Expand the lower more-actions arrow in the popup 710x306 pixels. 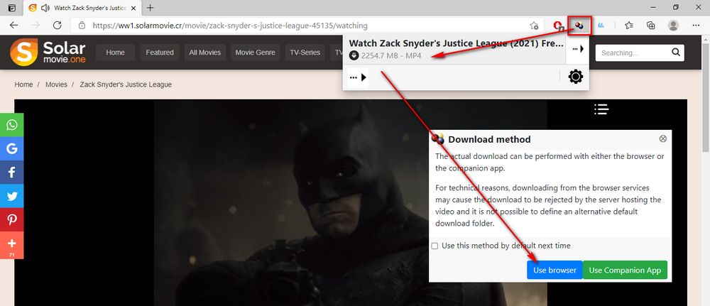[x=358, y=77]
